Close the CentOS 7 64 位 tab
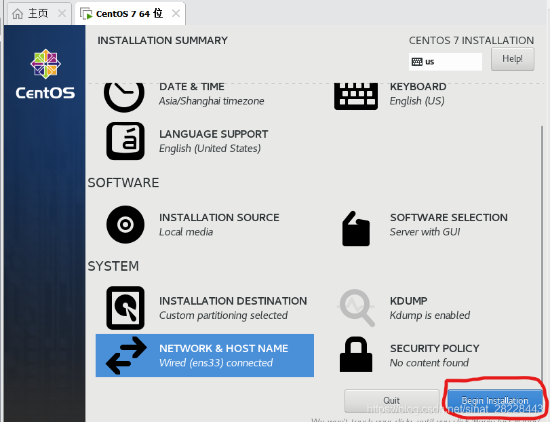Image resolution: width=550 pixels, height=422 pixels. 176,14
